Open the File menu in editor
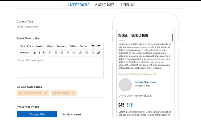This screenshot has width=201, height=123. [22, 46]
